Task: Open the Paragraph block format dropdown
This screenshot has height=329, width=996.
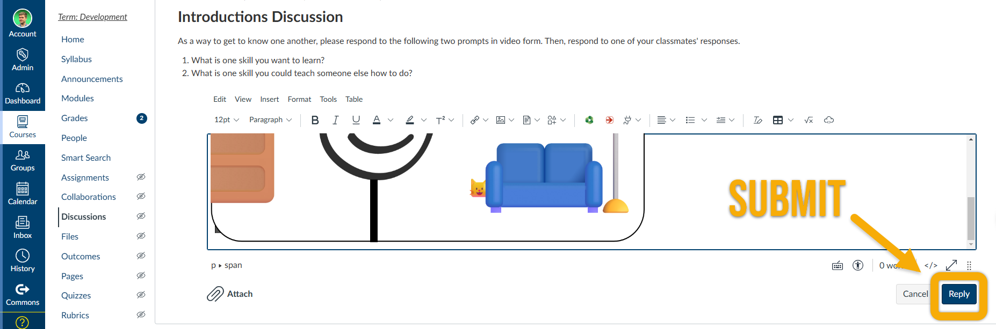Action: point(270,120)
